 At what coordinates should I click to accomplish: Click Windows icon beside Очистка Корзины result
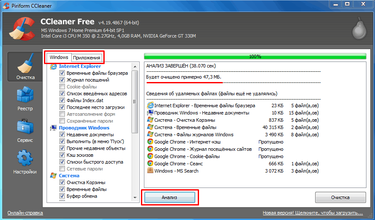coord(150,120)
